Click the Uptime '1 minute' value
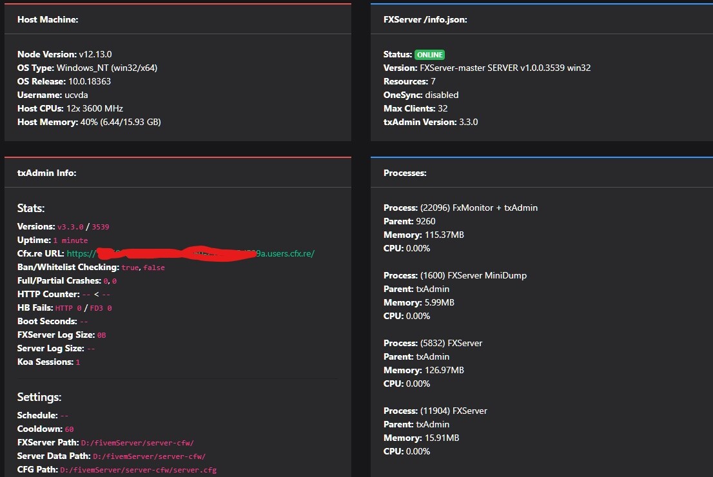The image size is (713, 477). [72, 240]
